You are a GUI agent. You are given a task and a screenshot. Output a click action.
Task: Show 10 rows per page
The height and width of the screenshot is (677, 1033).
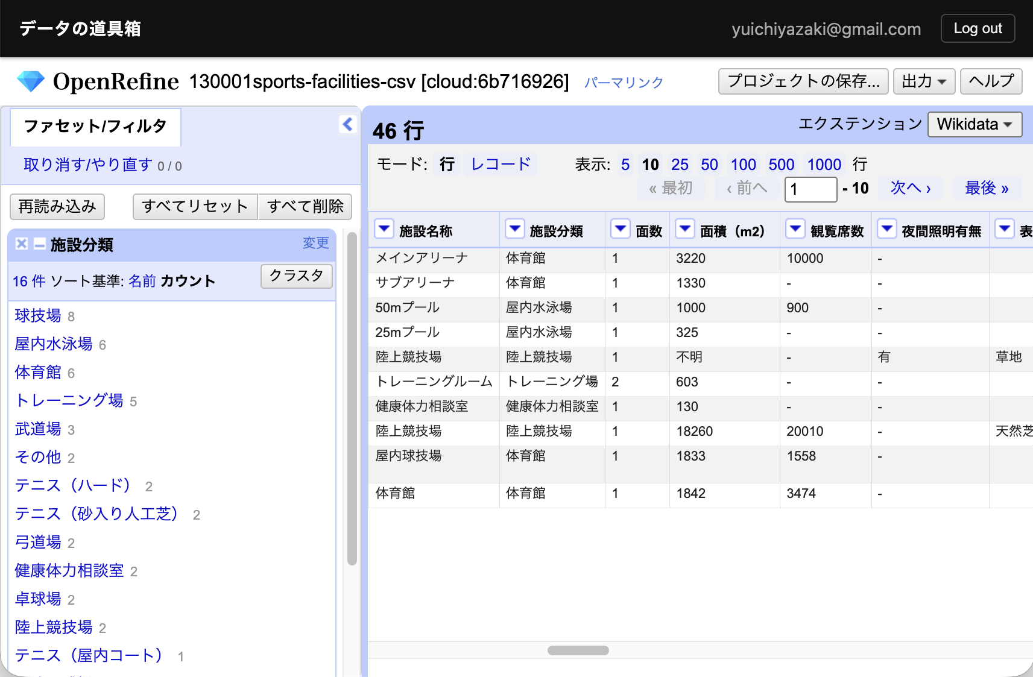(650, 165)
